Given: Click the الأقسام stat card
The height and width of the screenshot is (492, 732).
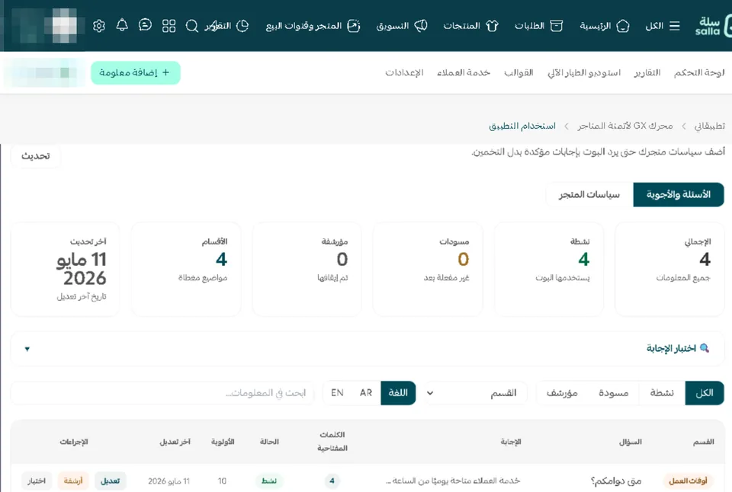Looking at the screenshot, I should (186, 270).
